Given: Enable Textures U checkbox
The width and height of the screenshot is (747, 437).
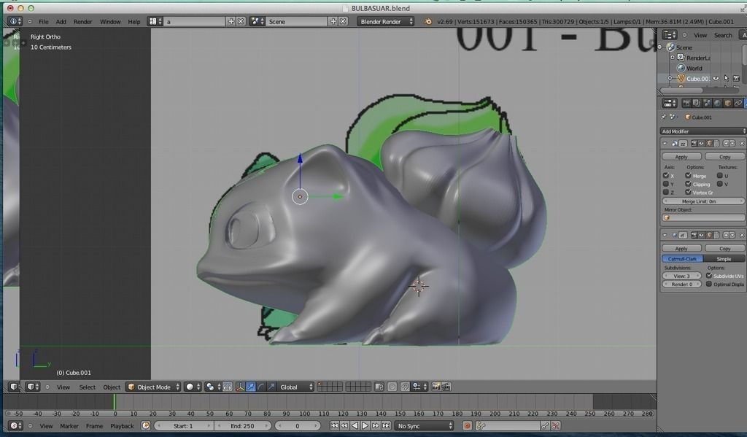Looking at the screenshot, I should [719, 175].
